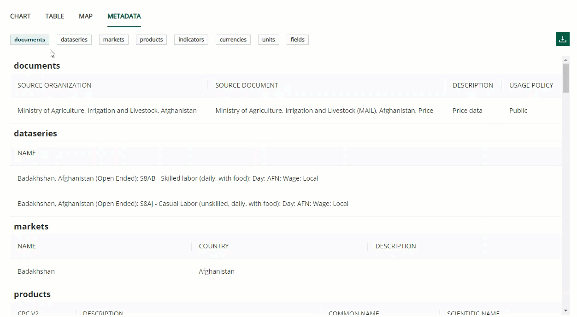Select the products chip
The width and height of the screenshot is (577, 317).
pyautogui.click(x=151, y=40)
